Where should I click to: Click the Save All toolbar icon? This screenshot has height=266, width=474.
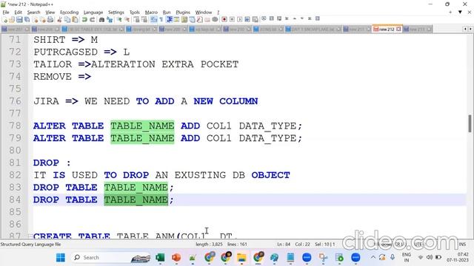pos(27,20)
